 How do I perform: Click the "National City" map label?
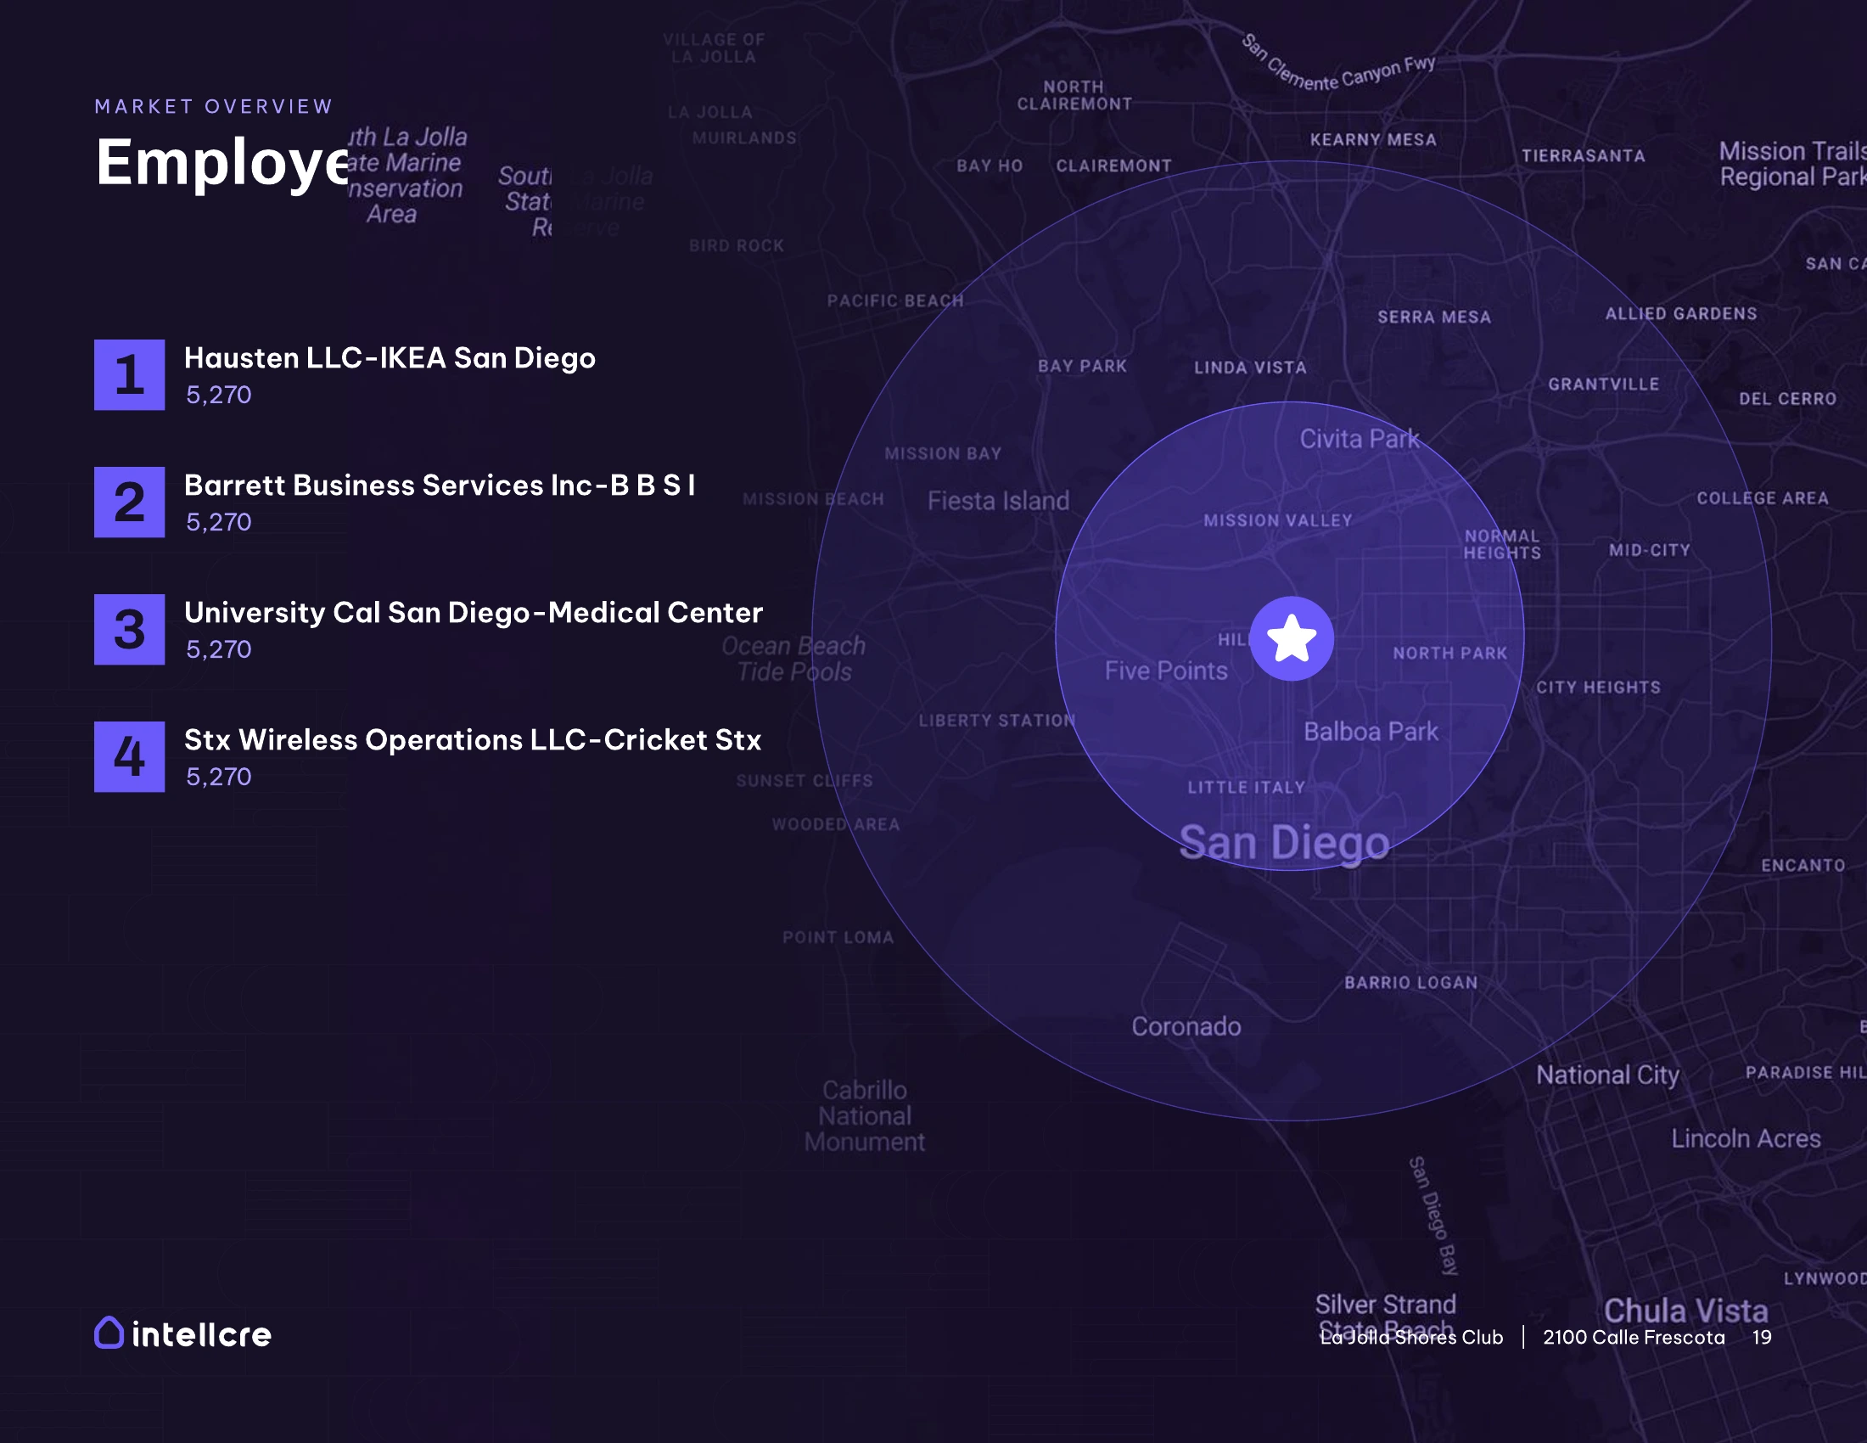(x=1607, y=1075)
